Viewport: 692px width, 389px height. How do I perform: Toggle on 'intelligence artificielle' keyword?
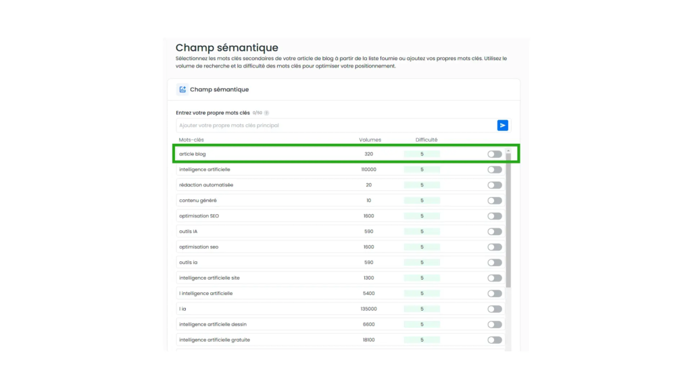495,170
